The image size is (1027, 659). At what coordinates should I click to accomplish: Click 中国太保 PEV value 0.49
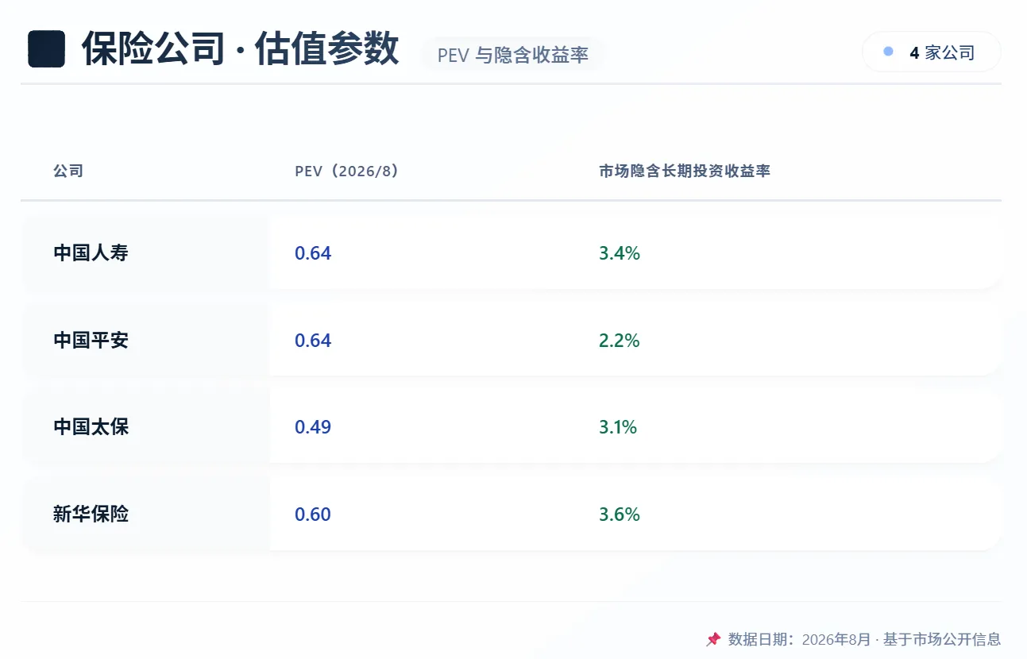pyautogui.click(x=313, y=427)
